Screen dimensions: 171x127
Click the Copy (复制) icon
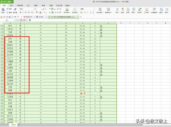tap(7, 12)
